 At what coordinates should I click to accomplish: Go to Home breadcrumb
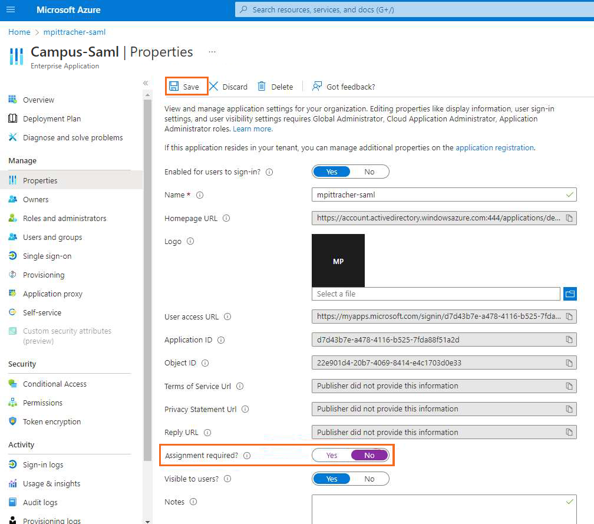point(19,32)
